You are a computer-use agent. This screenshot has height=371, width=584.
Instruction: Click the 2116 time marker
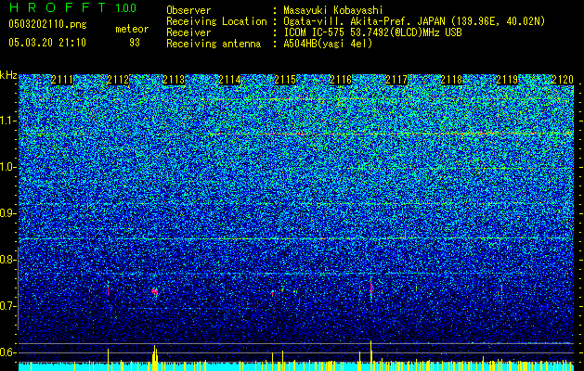[341, 80]
